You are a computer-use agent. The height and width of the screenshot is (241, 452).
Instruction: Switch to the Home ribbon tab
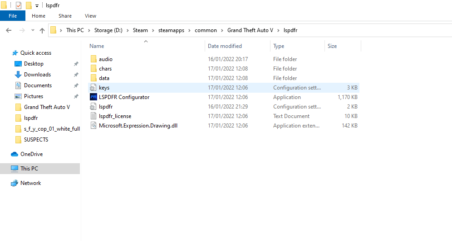(39, 16)
